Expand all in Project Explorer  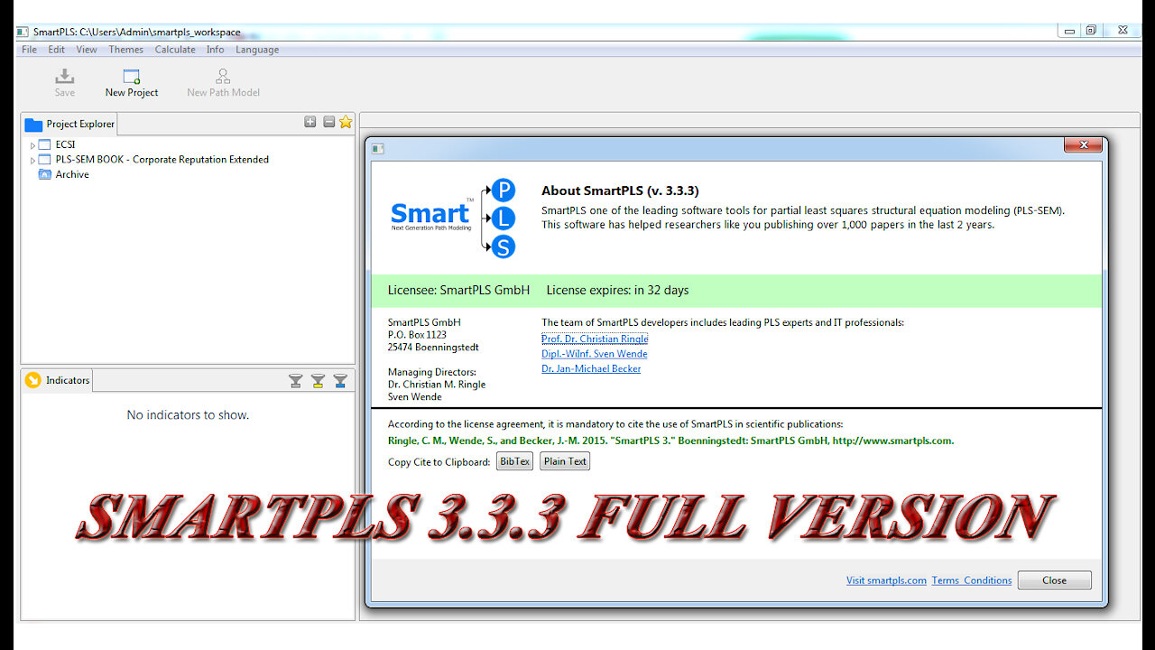tap(310, 122)
